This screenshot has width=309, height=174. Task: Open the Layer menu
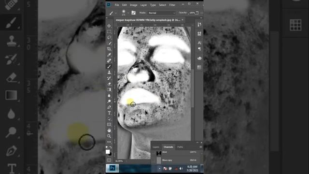(143, 5)
